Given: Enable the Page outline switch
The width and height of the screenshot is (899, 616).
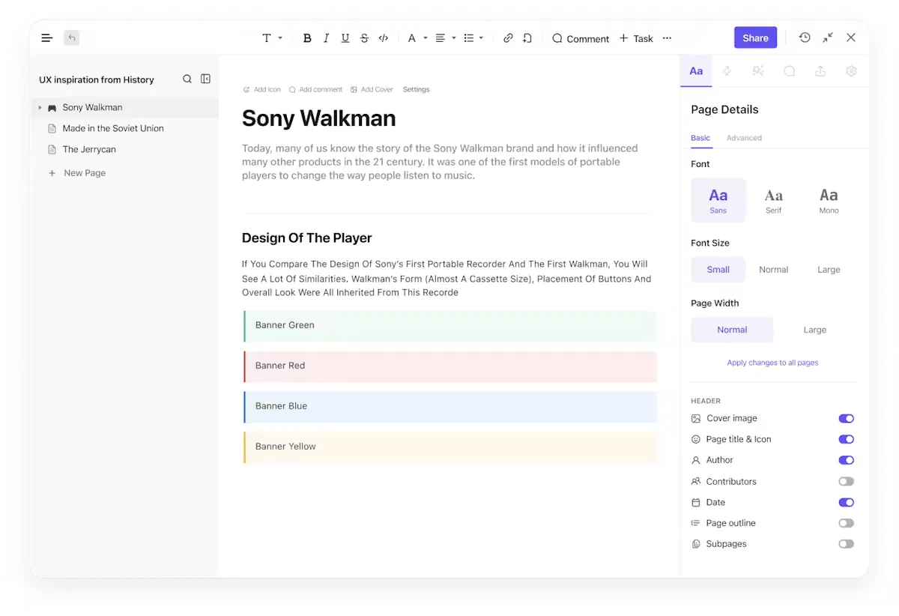Looking at the screenshot, I should tap(846, 523).
